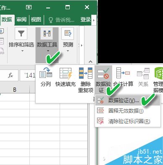Click the 关系 relationships icon
Viewport: 163px width, 165px height.
click(x=143, y=73)
